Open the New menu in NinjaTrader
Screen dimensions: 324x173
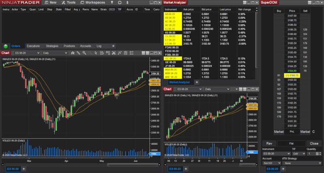50,2
